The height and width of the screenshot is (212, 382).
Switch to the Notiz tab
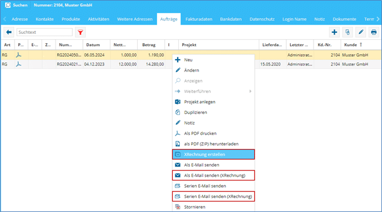click(x=320, y=19)
